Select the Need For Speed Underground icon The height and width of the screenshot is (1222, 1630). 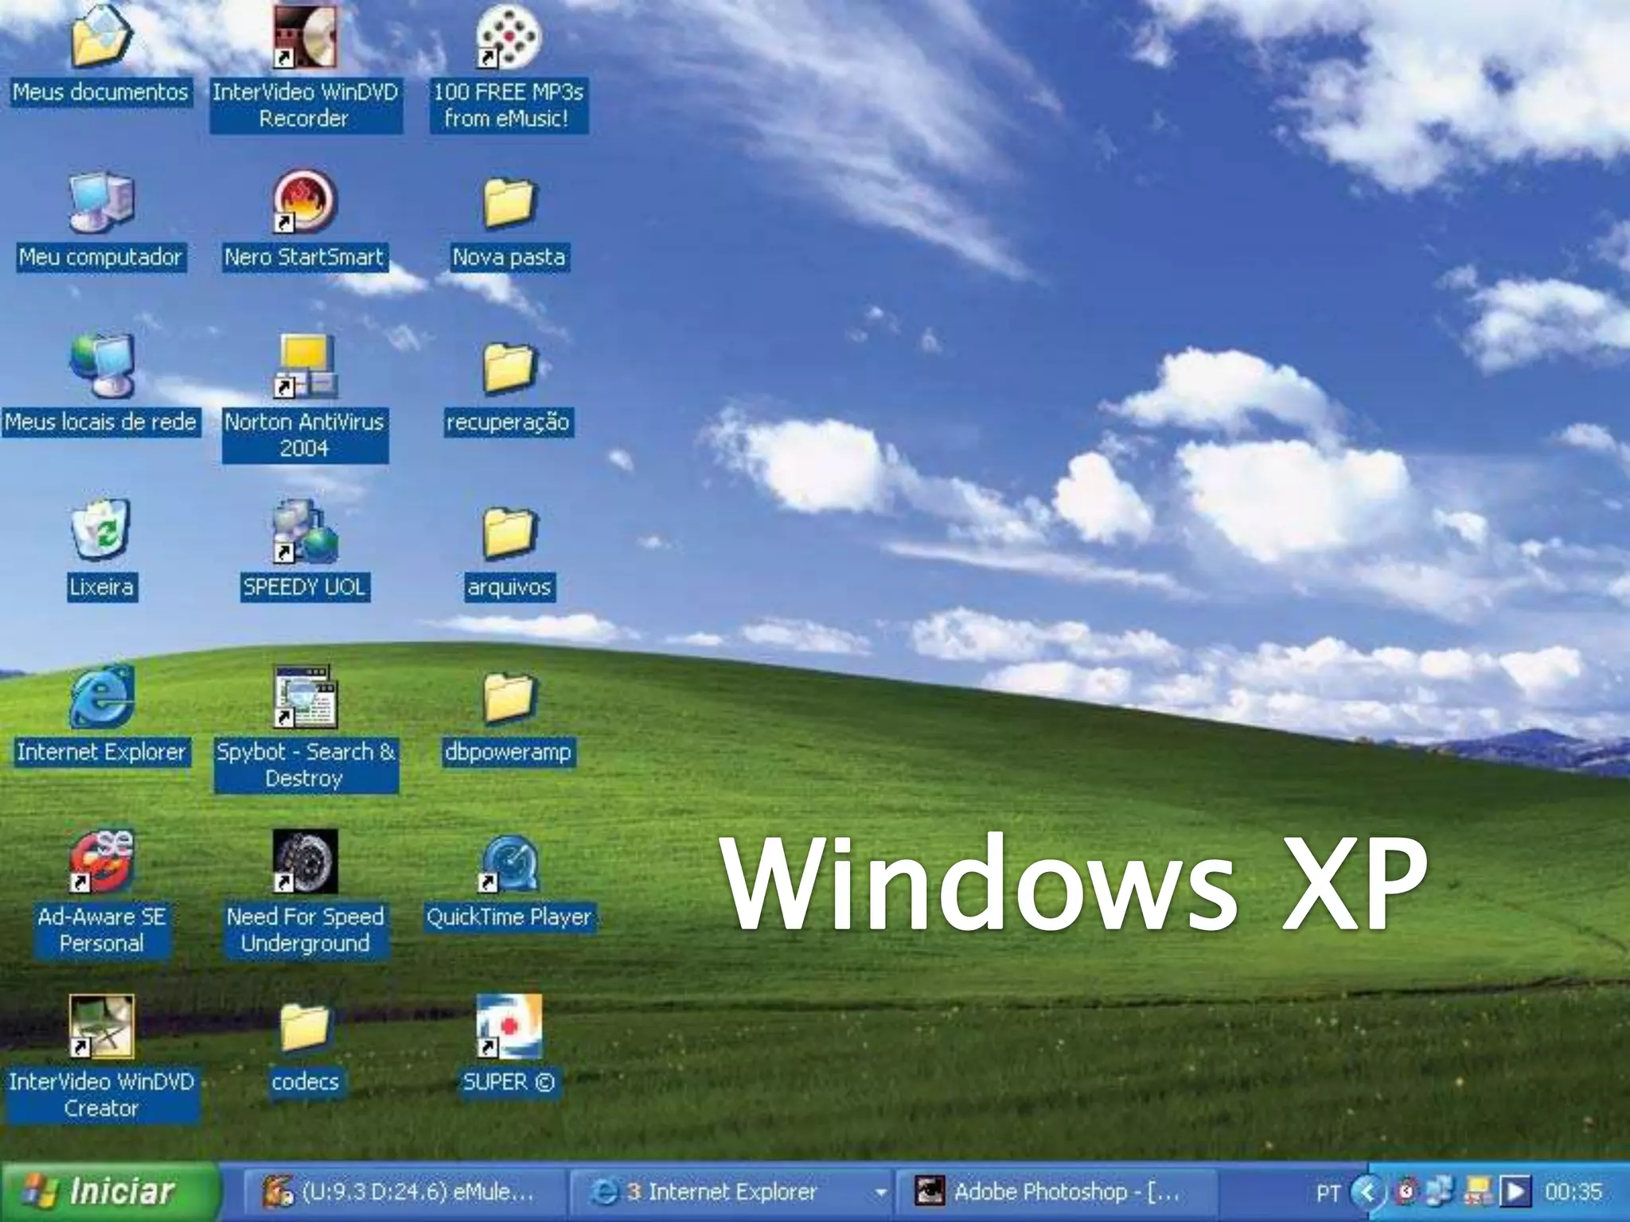pos(305,863)
